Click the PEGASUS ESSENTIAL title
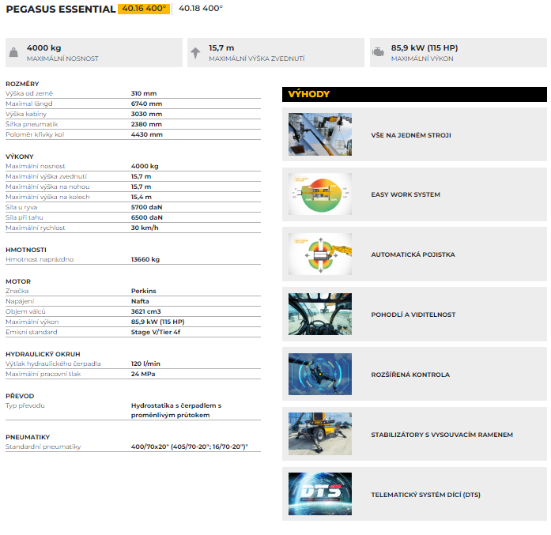The height and width of the screenshot is (535, 551). pyautogui.click(x=61, y=9)
